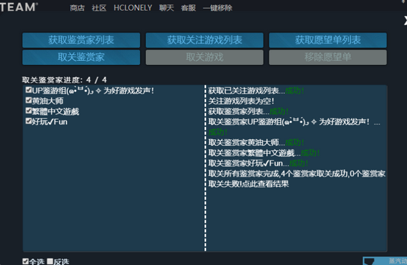Open the 社区 menu
Viewport: 407px width, 265px height.
(99, 8)
